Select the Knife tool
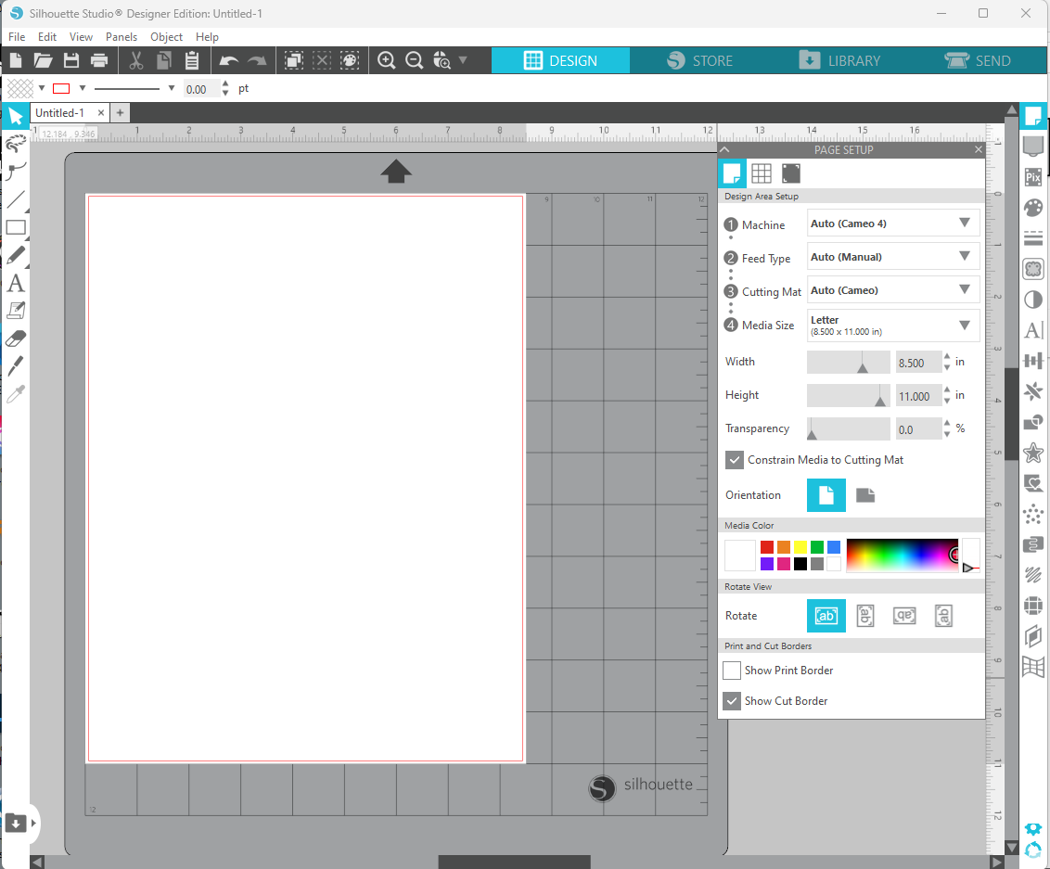Viewport: 1050px width, 869px height. [15, 365]
